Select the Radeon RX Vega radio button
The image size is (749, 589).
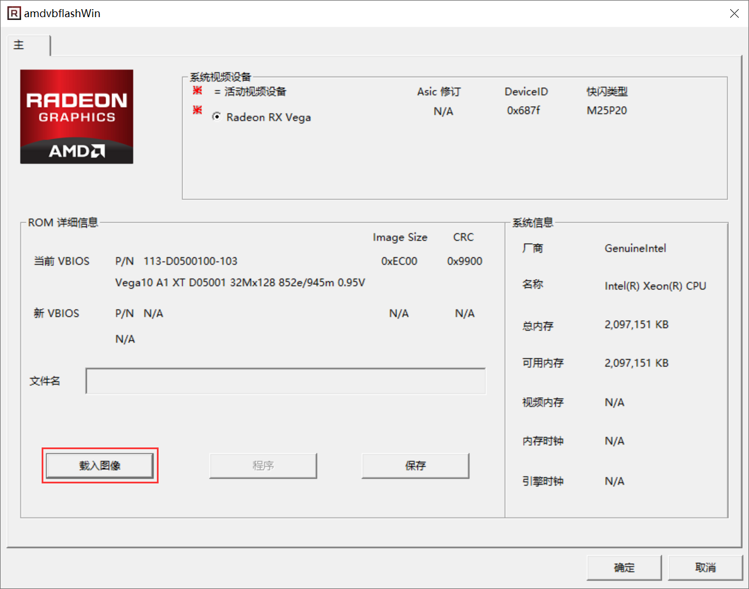[217, 116]
